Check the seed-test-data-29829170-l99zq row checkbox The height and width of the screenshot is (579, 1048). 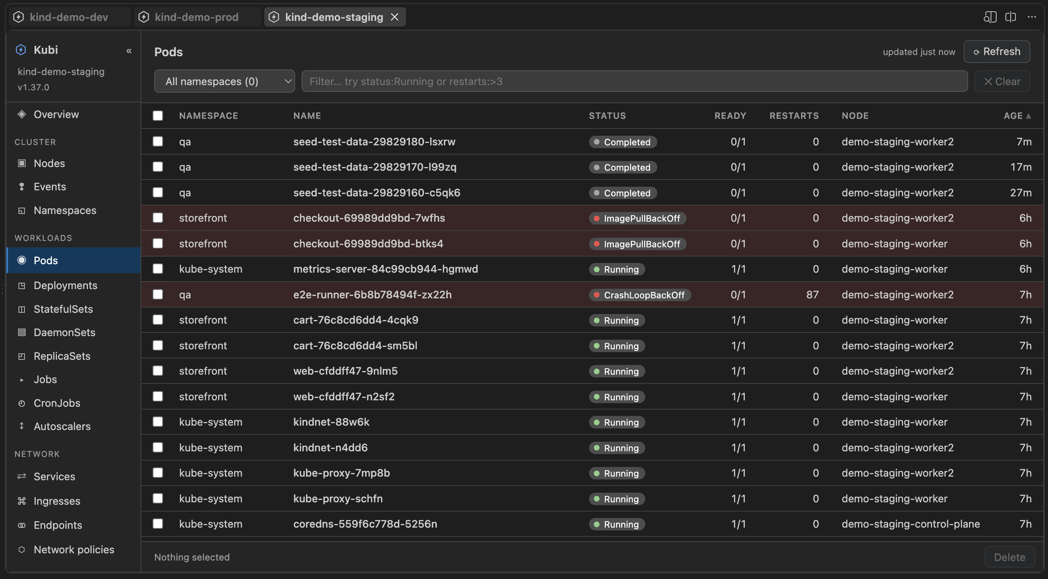(x=158, y=167)
